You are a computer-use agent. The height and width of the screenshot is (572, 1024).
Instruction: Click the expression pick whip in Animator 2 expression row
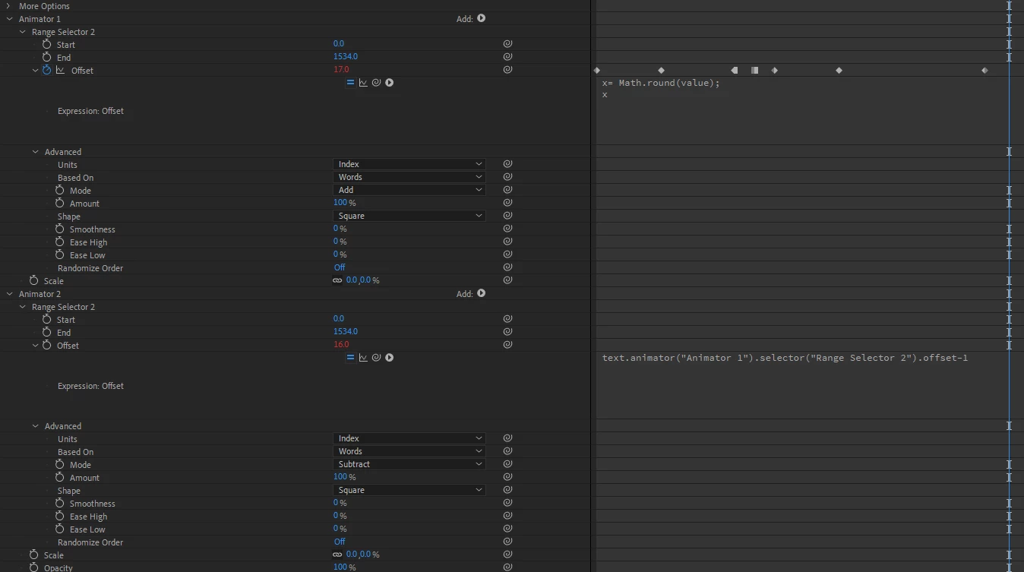(x=376, y=357)
